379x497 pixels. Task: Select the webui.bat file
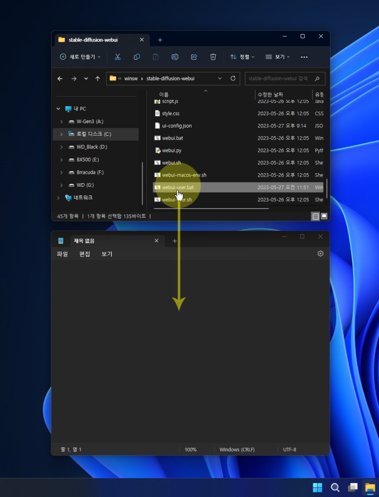(172, 138)
